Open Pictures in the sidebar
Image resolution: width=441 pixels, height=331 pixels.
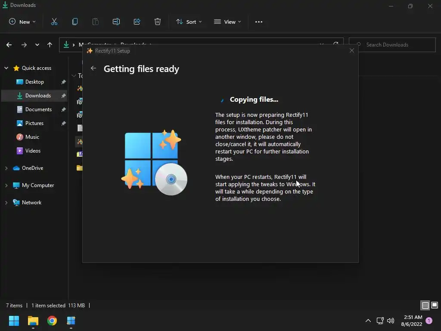[x=30, y=123]
